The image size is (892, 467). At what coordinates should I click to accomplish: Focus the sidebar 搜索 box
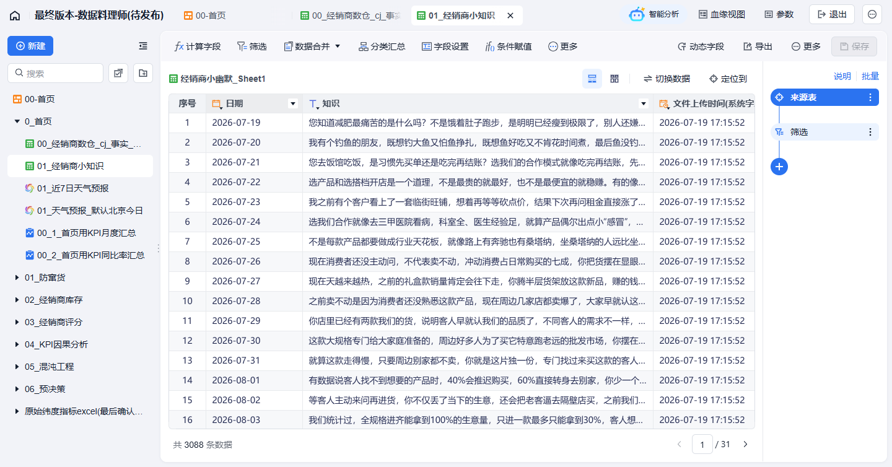click(x=55, y=73)
